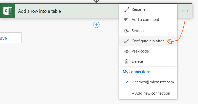Image resolution: width=198 pixels, height=104 pixels.
Task: Click the trash can icon next to Delete
Action: pos(127,61)
